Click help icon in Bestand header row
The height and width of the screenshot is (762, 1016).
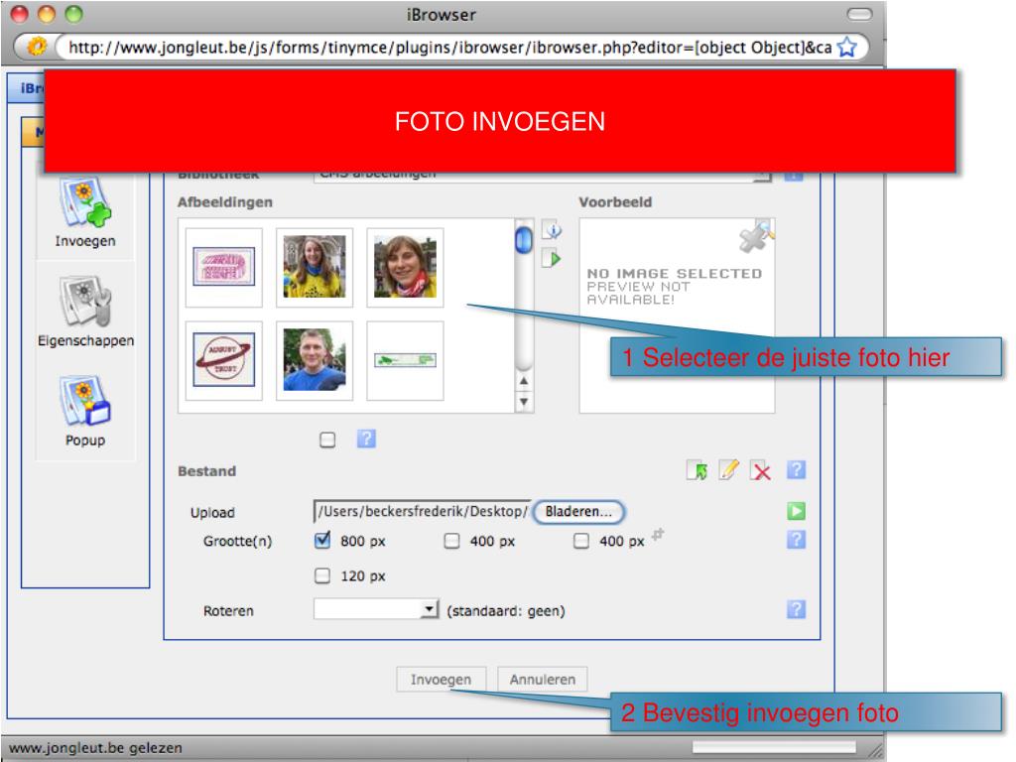[x=797, y=469]
